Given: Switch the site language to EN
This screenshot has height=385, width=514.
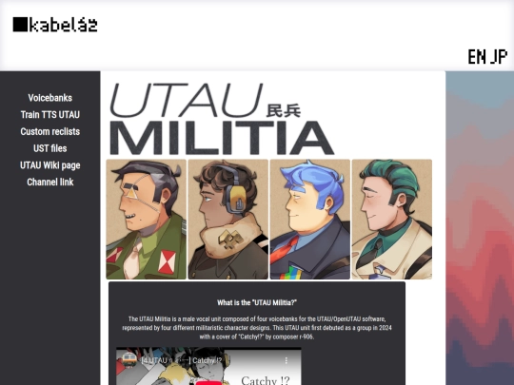Looking at the screenshot, I should (x=477, y=57).
